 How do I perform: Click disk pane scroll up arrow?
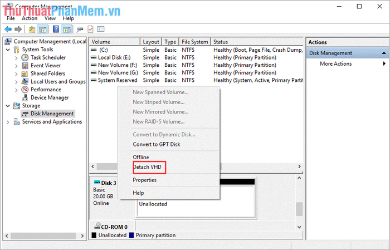click(x=299, y=178)
